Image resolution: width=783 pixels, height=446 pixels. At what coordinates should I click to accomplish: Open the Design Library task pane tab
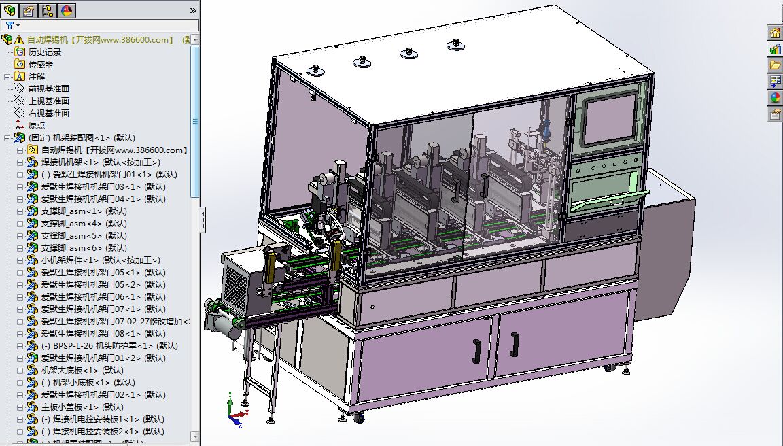tap(775, 49)
